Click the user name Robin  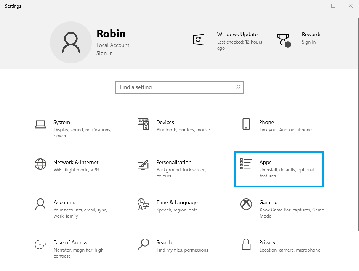click(111, 34)
